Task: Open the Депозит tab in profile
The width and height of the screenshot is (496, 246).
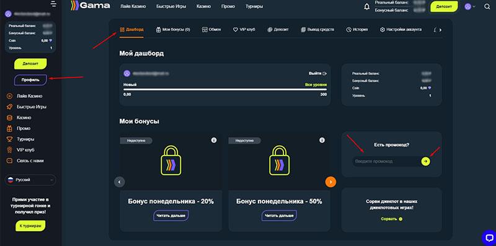Action: pos(278,29)
